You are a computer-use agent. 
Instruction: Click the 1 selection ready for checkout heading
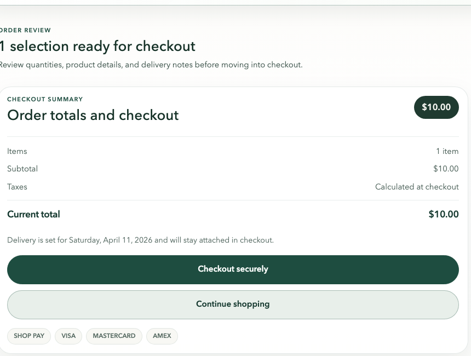coord(97,47)
